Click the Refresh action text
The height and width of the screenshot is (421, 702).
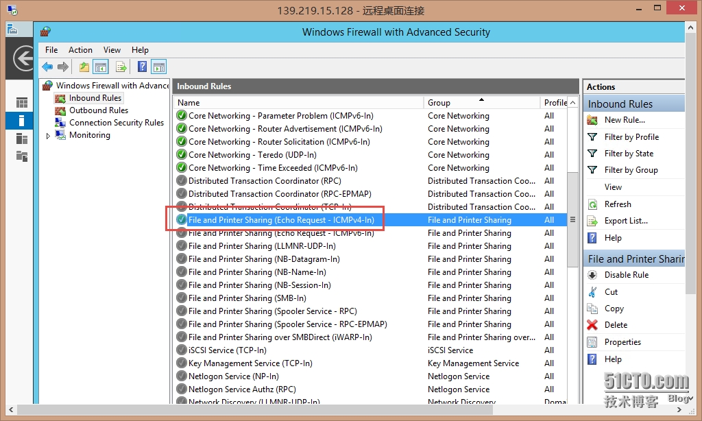tap(618, 204)
